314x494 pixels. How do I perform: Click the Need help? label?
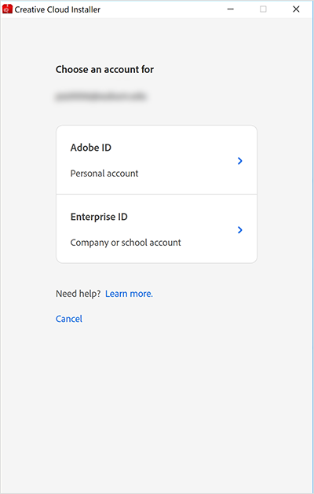(78, 294)
